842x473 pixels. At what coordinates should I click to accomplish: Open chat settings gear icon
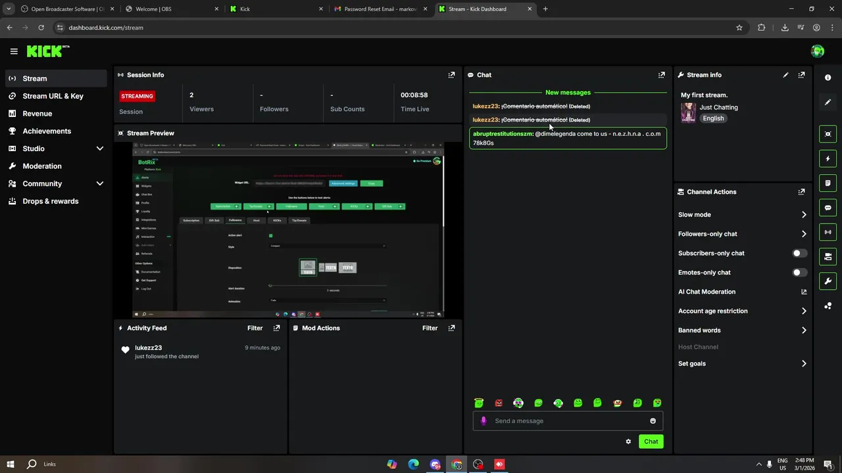click(x=628, y=441)
